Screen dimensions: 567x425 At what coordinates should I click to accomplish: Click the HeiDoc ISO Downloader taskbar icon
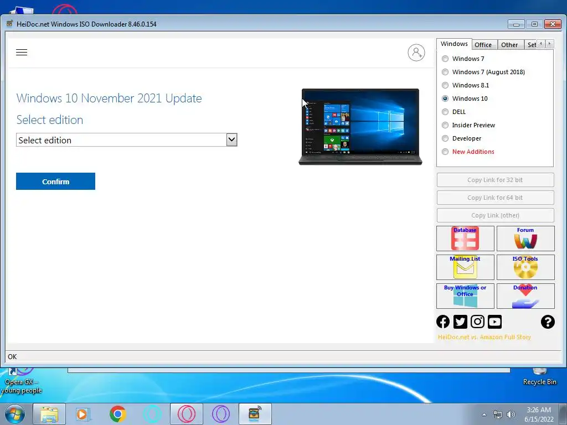point(255,414)
